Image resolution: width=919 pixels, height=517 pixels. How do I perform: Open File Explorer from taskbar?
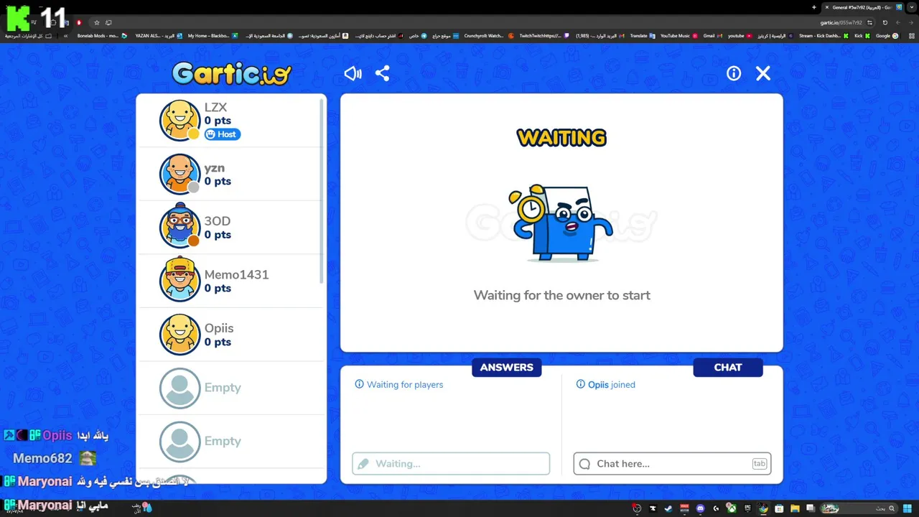click(795, 508)
